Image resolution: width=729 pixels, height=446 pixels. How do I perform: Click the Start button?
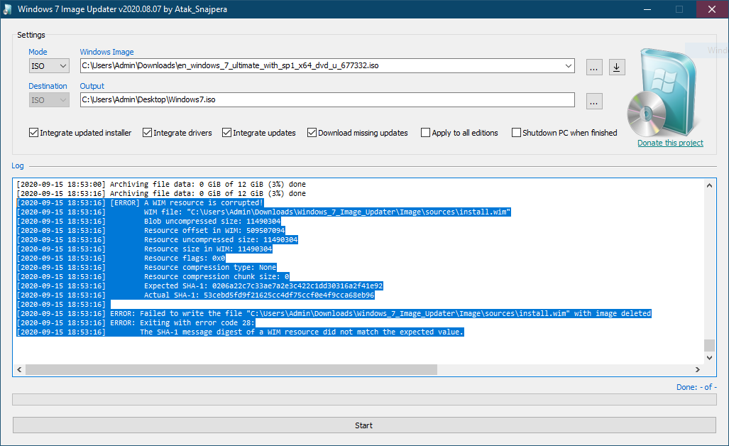tap(364, 425)
